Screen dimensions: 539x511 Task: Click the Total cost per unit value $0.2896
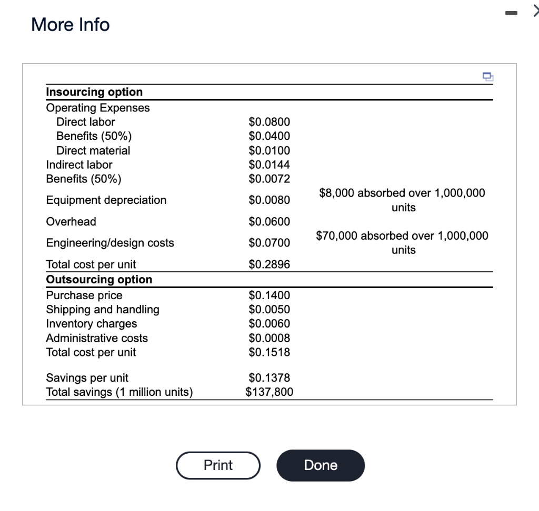(x=269, y=264)
